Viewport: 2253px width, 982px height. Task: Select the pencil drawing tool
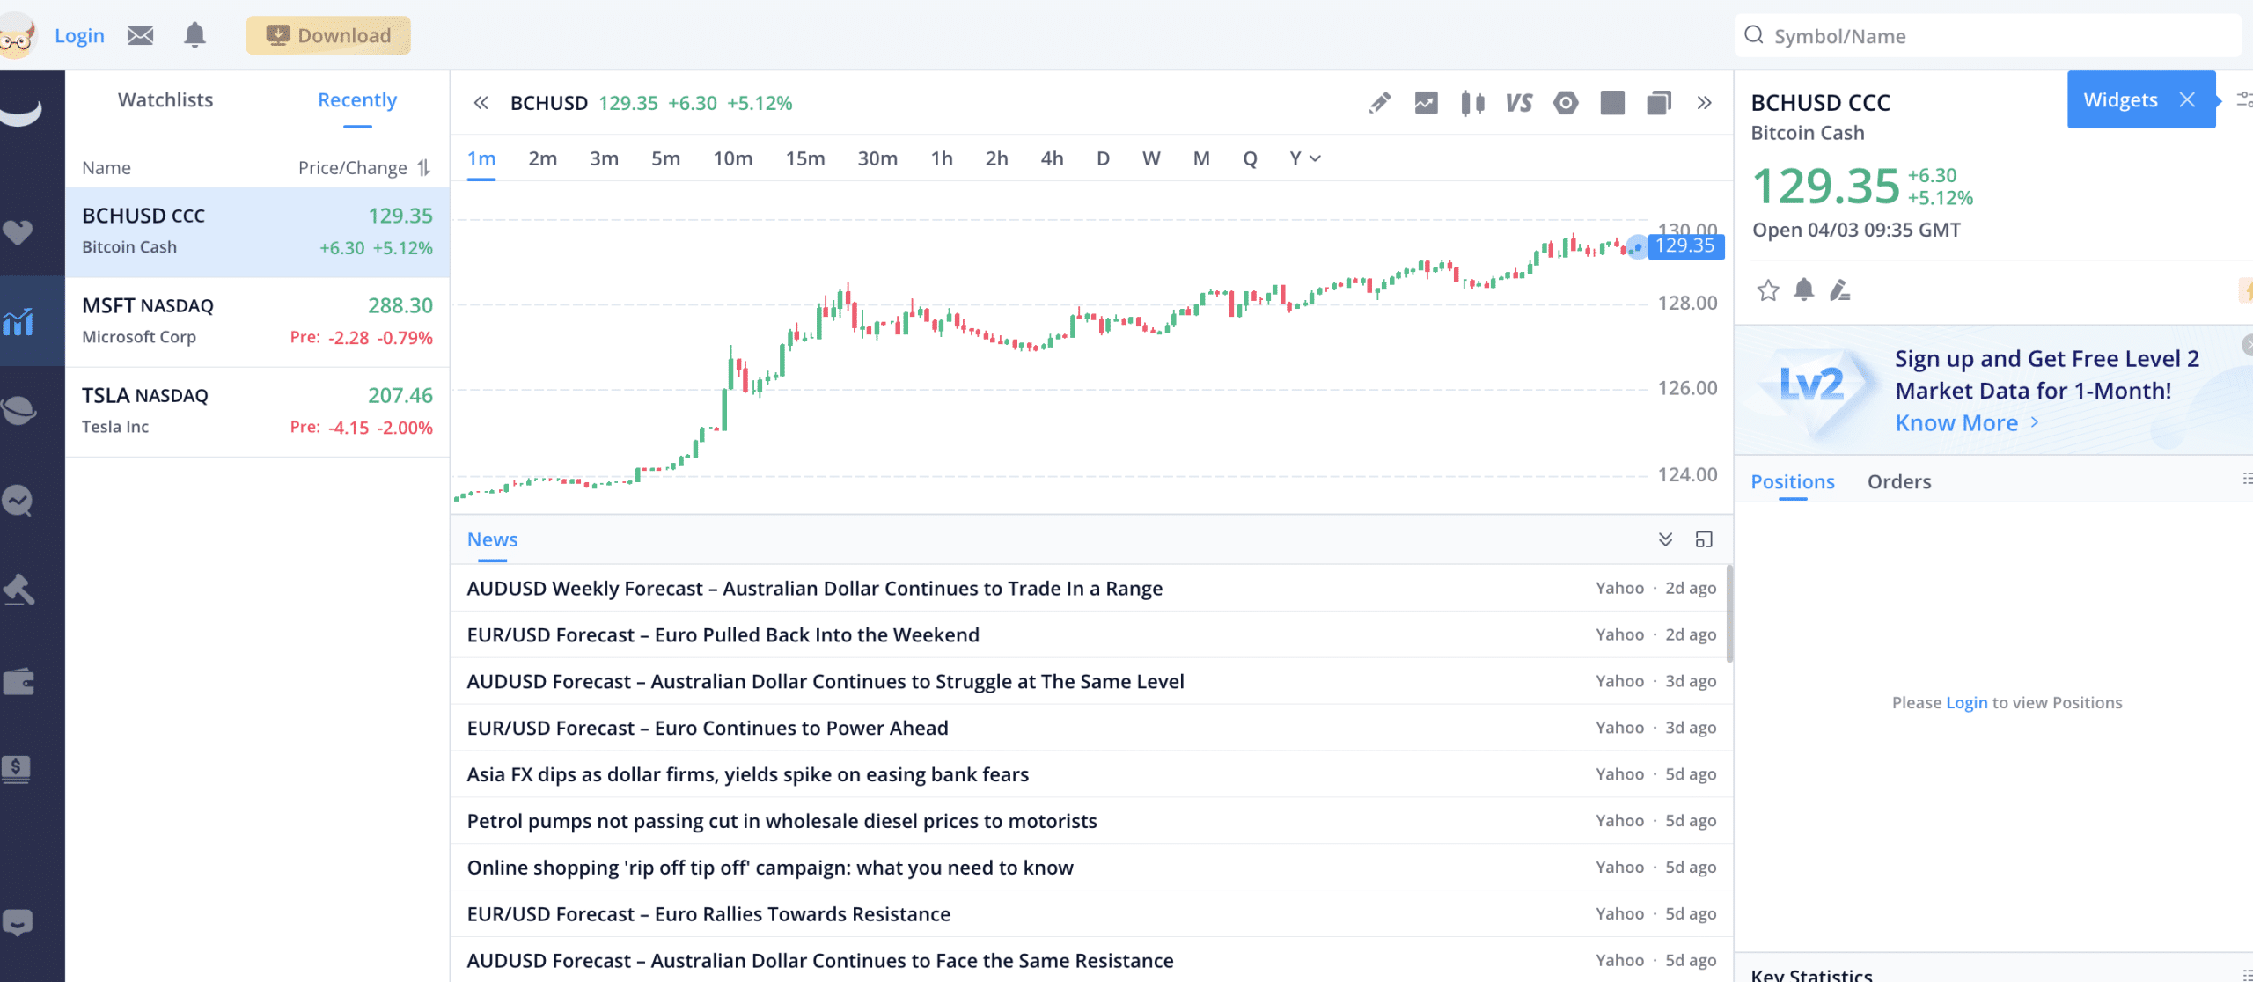click(x=1380, y=103)
